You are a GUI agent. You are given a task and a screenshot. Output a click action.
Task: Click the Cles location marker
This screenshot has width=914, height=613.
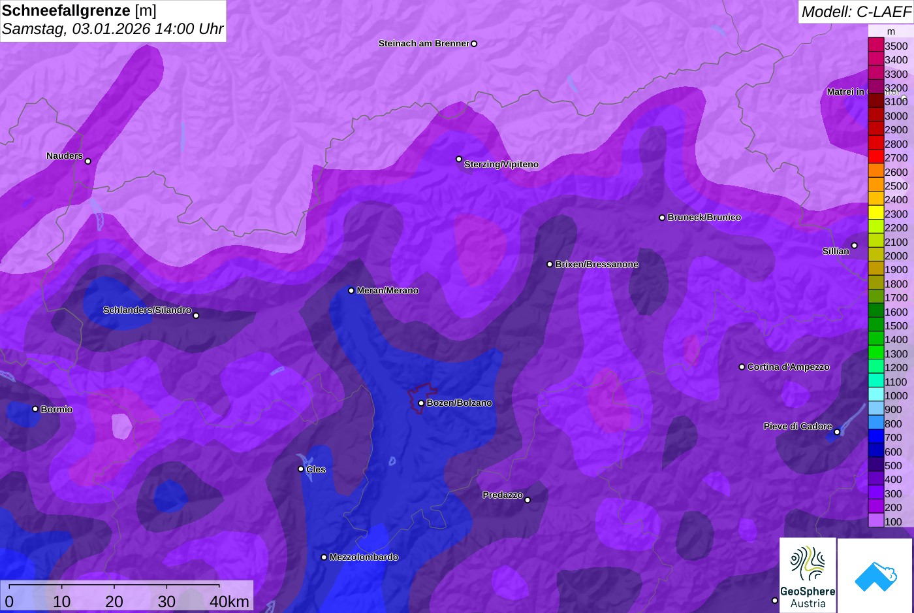301,469
